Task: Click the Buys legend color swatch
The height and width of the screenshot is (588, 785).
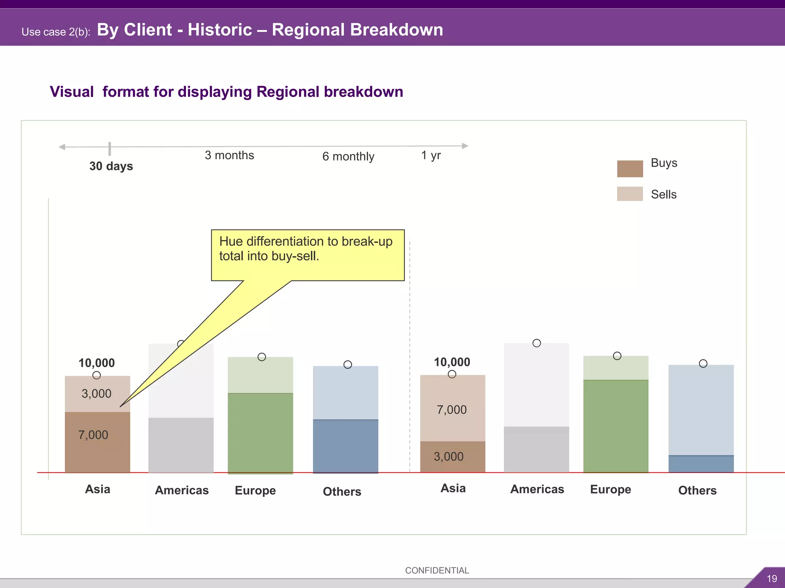Action: (x=630, y=169)
